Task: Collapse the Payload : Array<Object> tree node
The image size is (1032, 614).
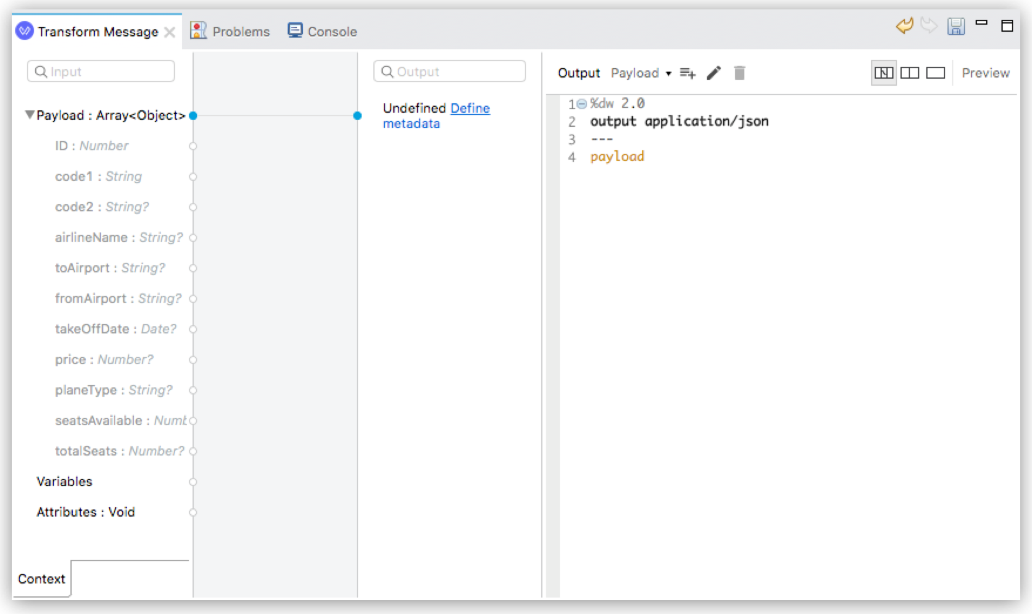Action: (28, 115)
